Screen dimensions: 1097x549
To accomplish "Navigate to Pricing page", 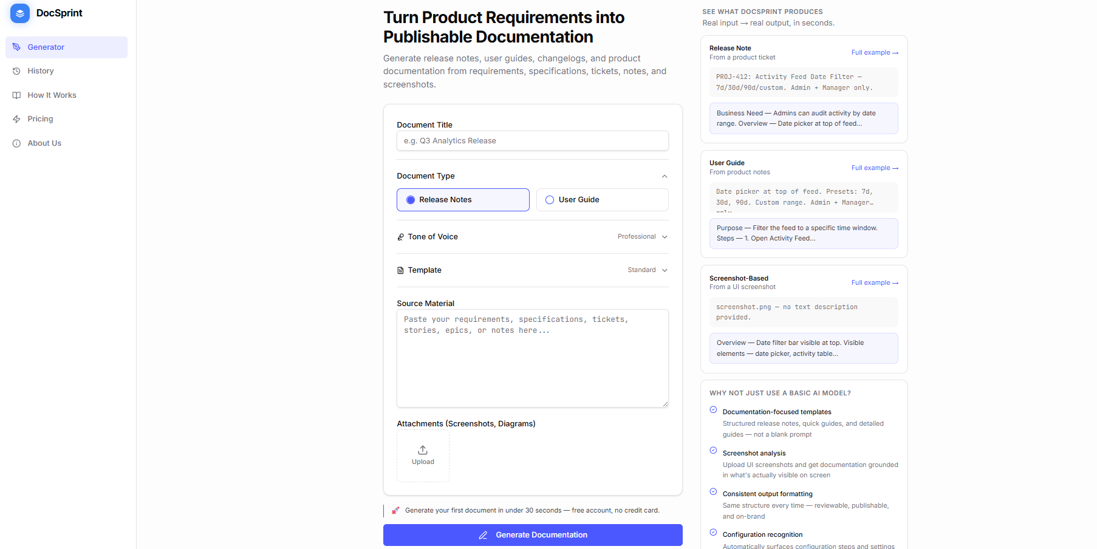I will [x=66, y=119].
